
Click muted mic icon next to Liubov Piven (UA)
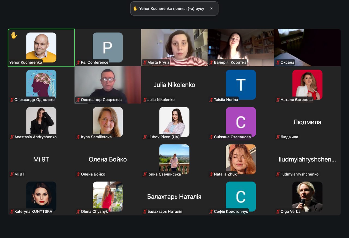[145, 137]
